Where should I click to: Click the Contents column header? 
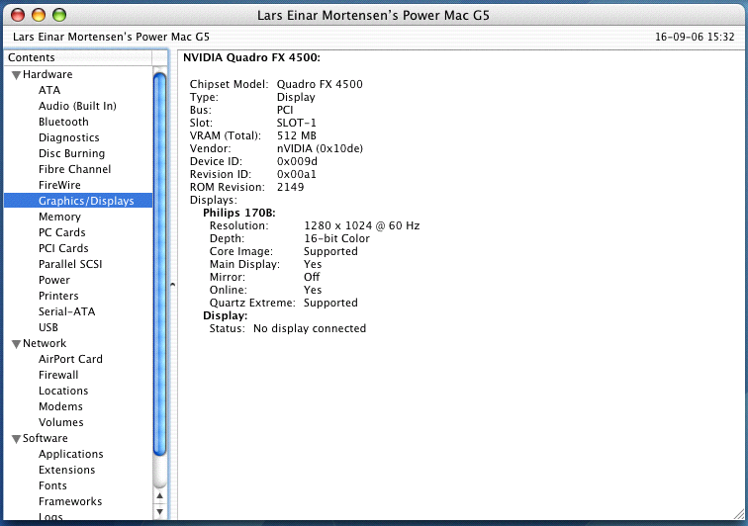pos(78,57)
